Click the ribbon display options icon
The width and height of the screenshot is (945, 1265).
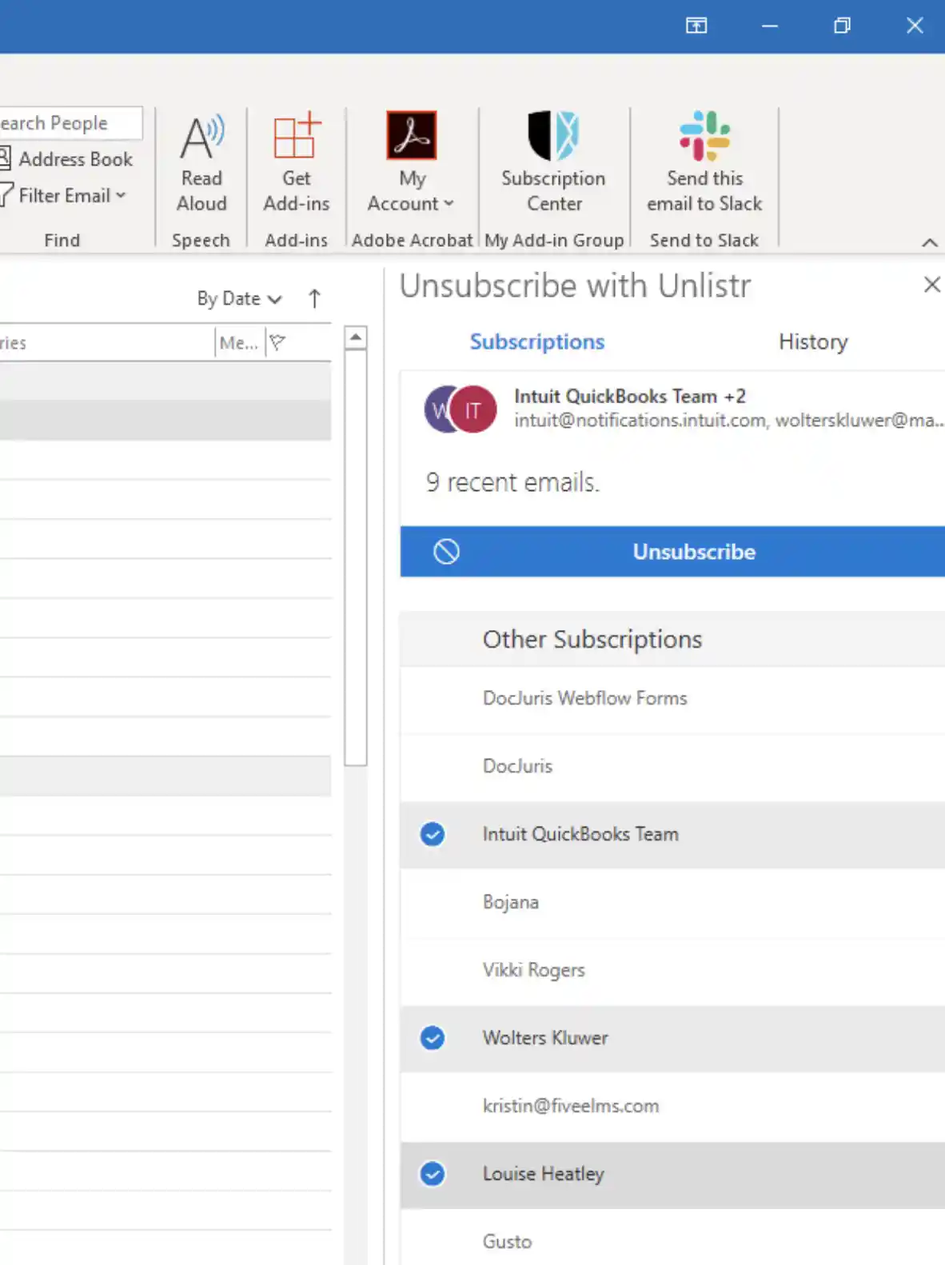696,26
